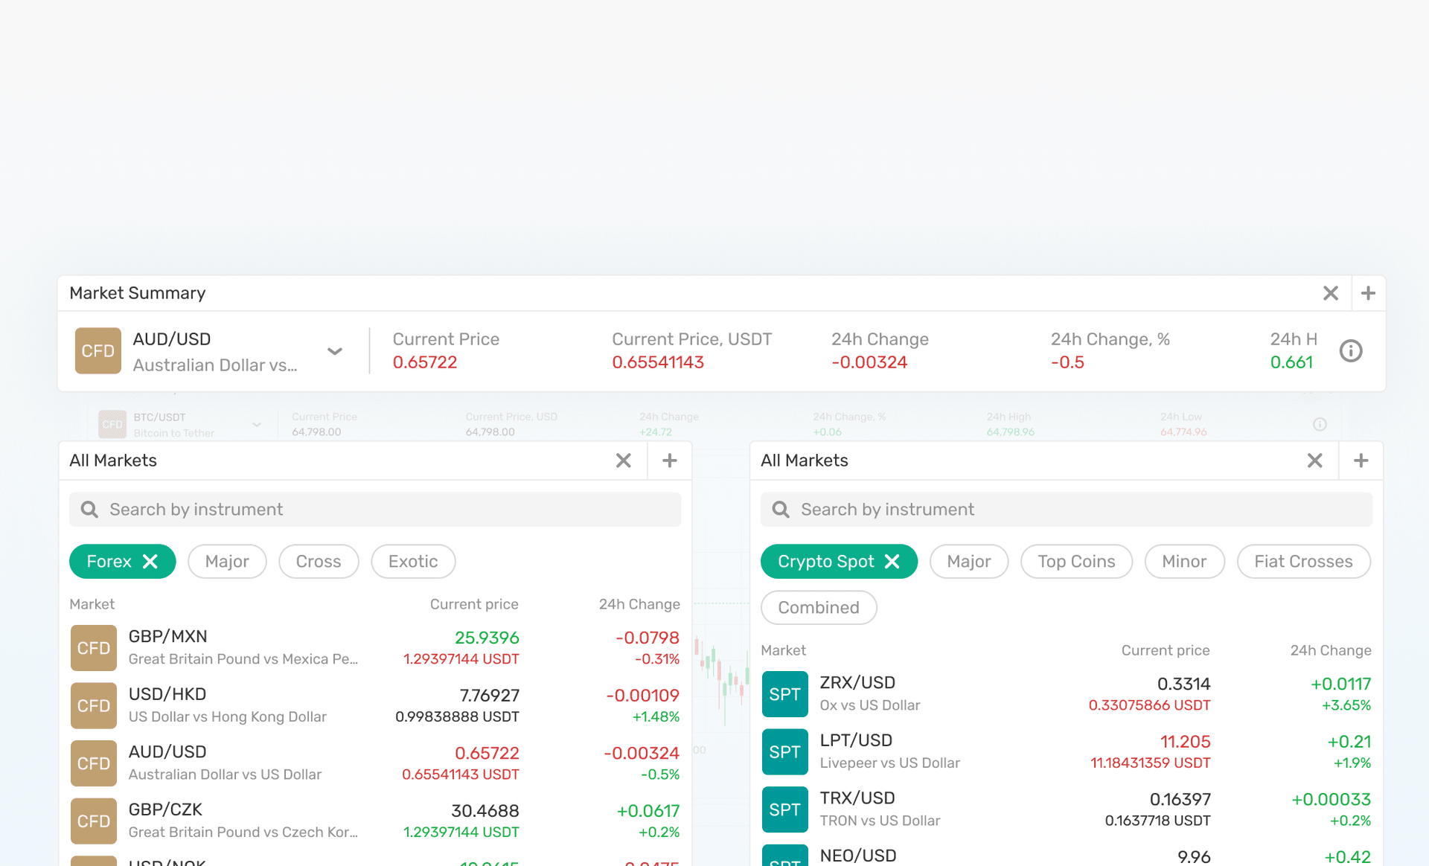Toggle the Major filter in Forex panel
The image size is (1429, 866).
tap(227, 562)
